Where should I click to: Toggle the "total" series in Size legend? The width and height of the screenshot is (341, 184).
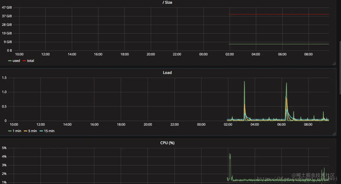click(x=31, y=61)
